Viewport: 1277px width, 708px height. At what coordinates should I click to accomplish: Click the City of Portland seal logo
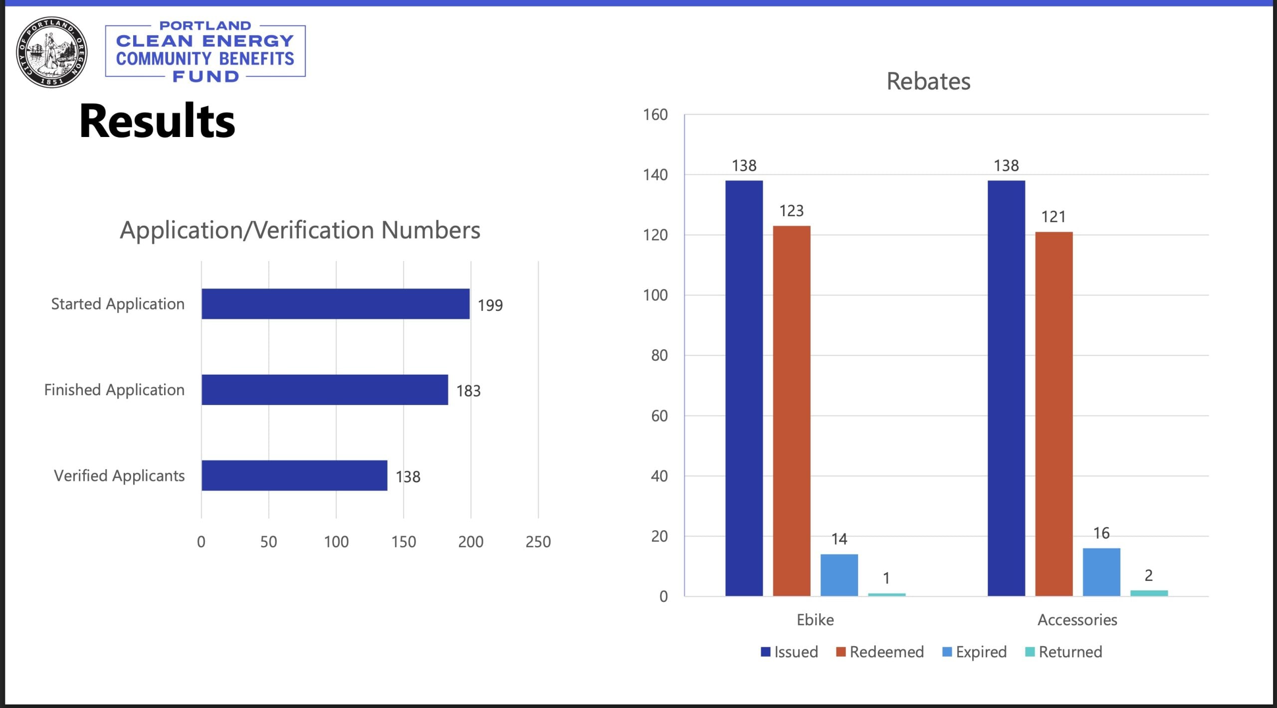point(51,52)
